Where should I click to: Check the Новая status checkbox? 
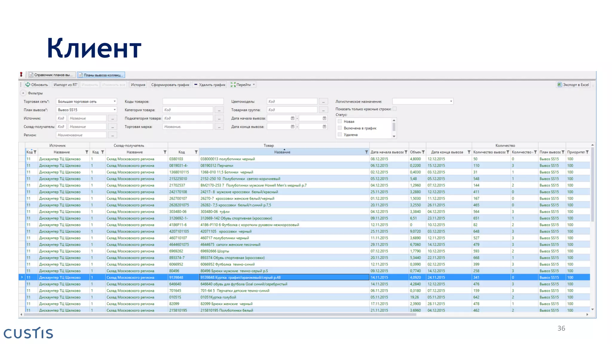(x=340, y=121)
